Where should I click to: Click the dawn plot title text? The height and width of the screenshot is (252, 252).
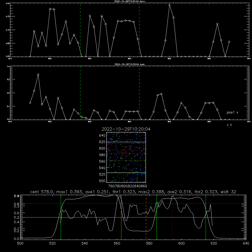click(x=130, y=1)
